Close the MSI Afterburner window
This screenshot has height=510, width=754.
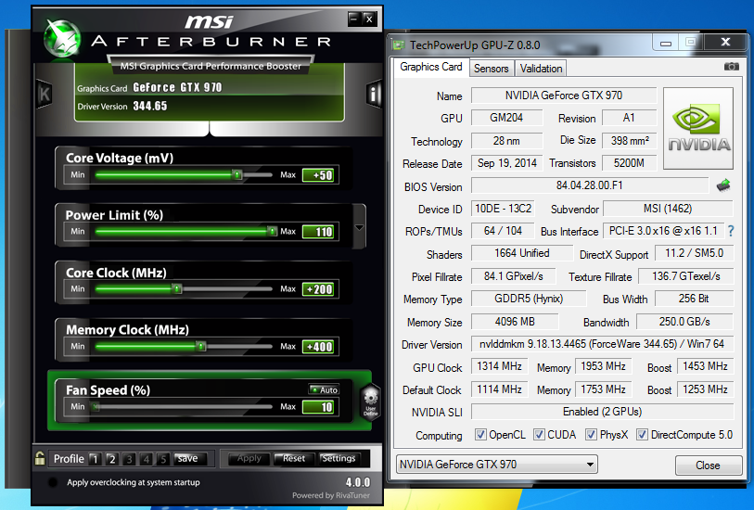(369, 19)
